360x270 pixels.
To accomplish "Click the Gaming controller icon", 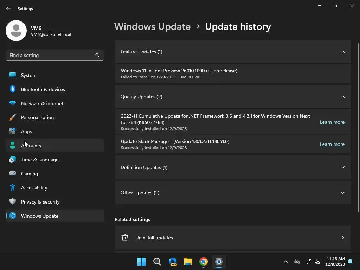I will pyautogui.click(x=13, y=173).
